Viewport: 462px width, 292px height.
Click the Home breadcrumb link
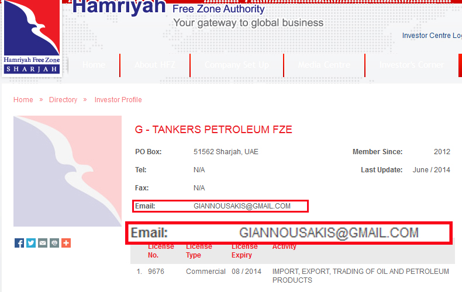(23, 100)
